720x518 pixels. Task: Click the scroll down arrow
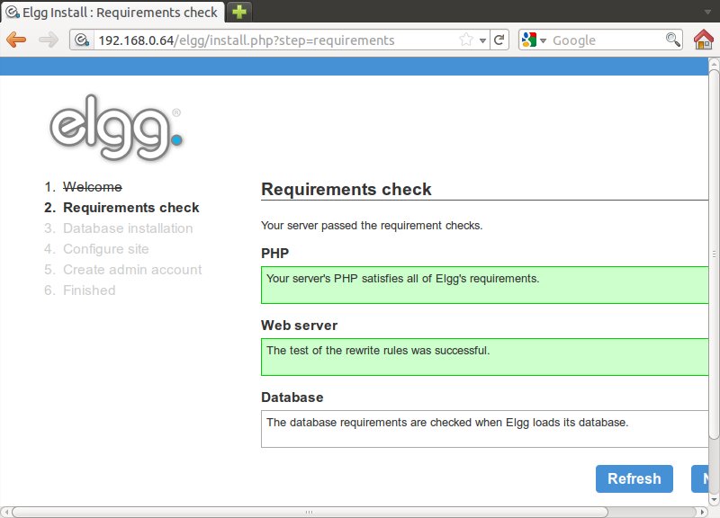tap(714, 499)
